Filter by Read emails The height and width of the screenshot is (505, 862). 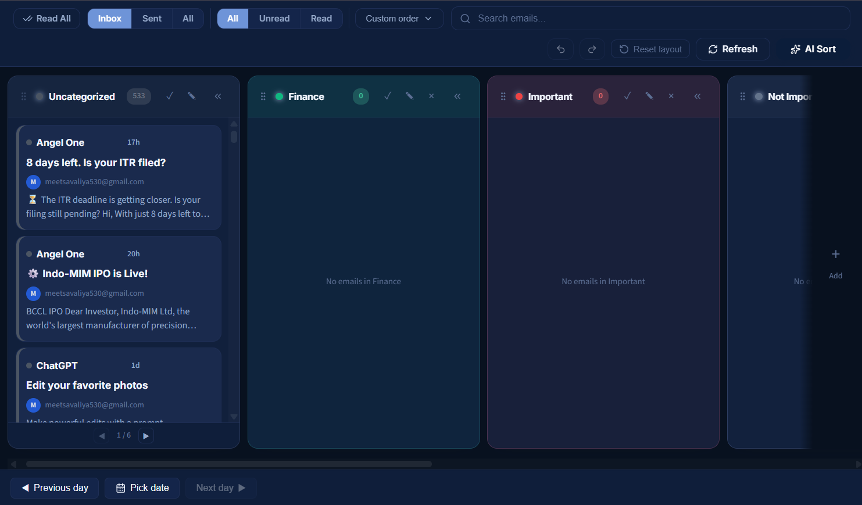point(321,19)
